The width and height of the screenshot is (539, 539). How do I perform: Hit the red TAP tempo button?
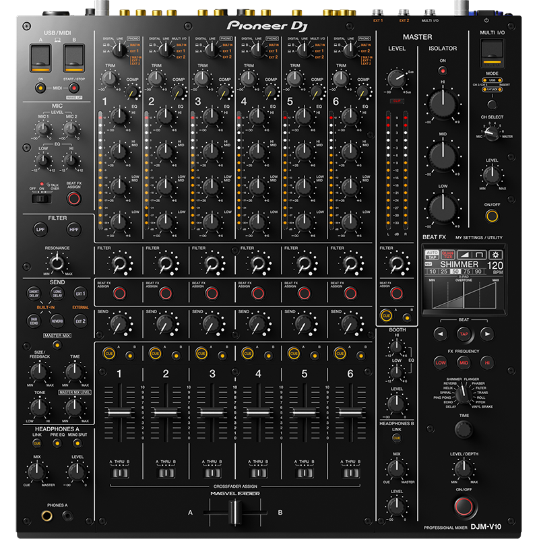(x=464, y=334)
